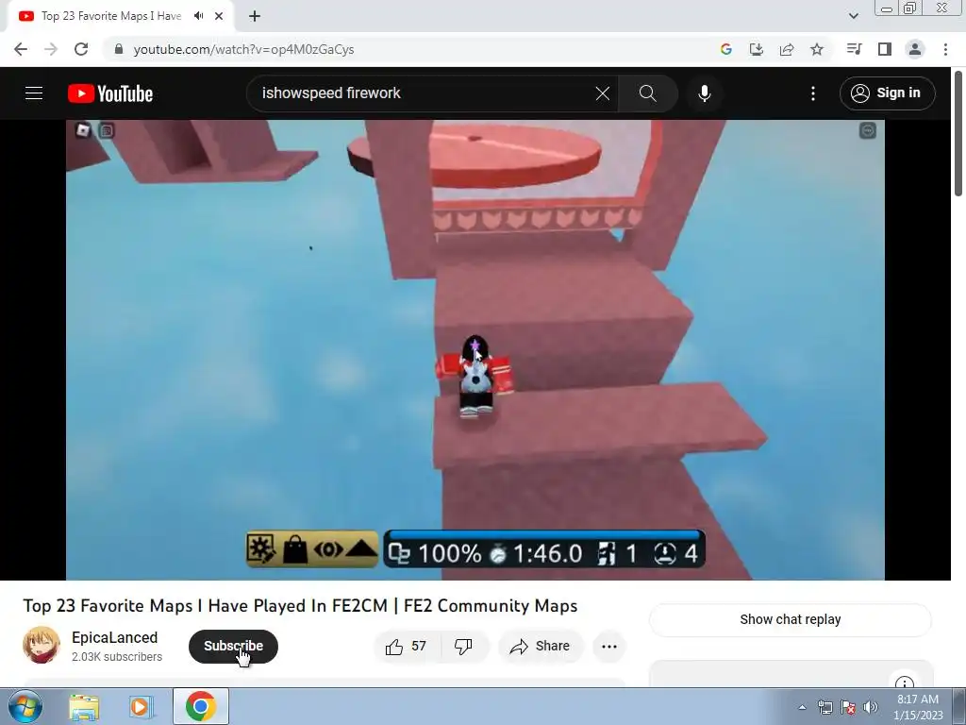
Task: Open a new browser tab
Action: tap(255, 16)
